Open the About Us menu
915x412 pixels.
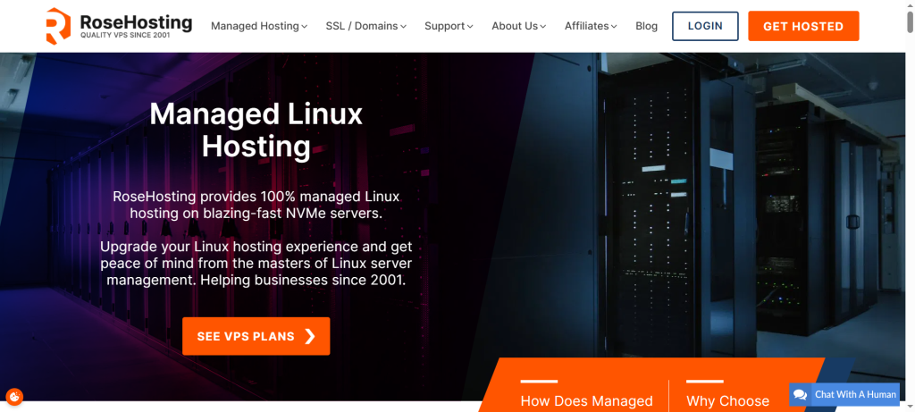click(x=519, y=26)
